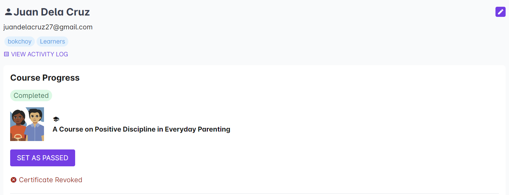The height and width of the screenshot is (195, 509).
Task: Open the View Activity Log link
Action: (39, 54)
